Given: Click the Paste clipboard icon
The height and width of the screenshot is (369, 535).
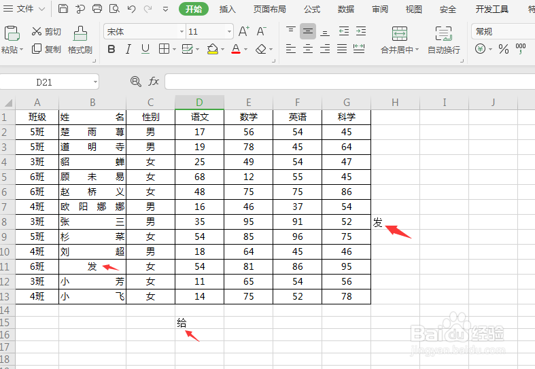Looking at the screenshot, I should (12, 34).
